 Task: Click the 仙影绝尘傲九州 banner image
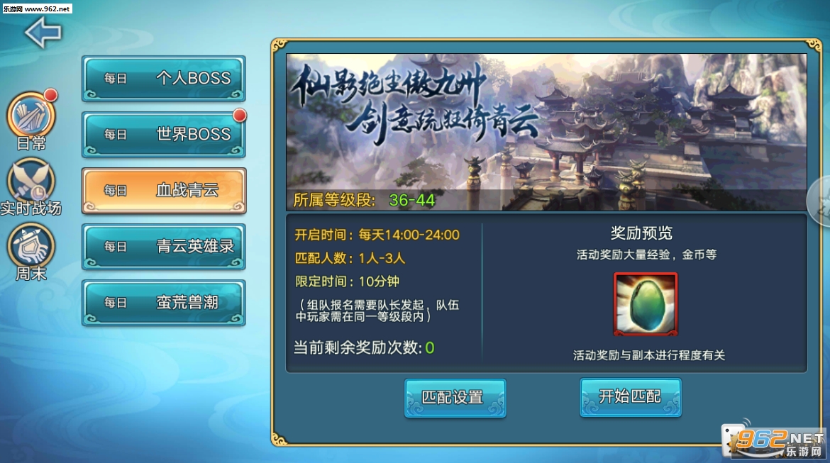click(546, 132)
